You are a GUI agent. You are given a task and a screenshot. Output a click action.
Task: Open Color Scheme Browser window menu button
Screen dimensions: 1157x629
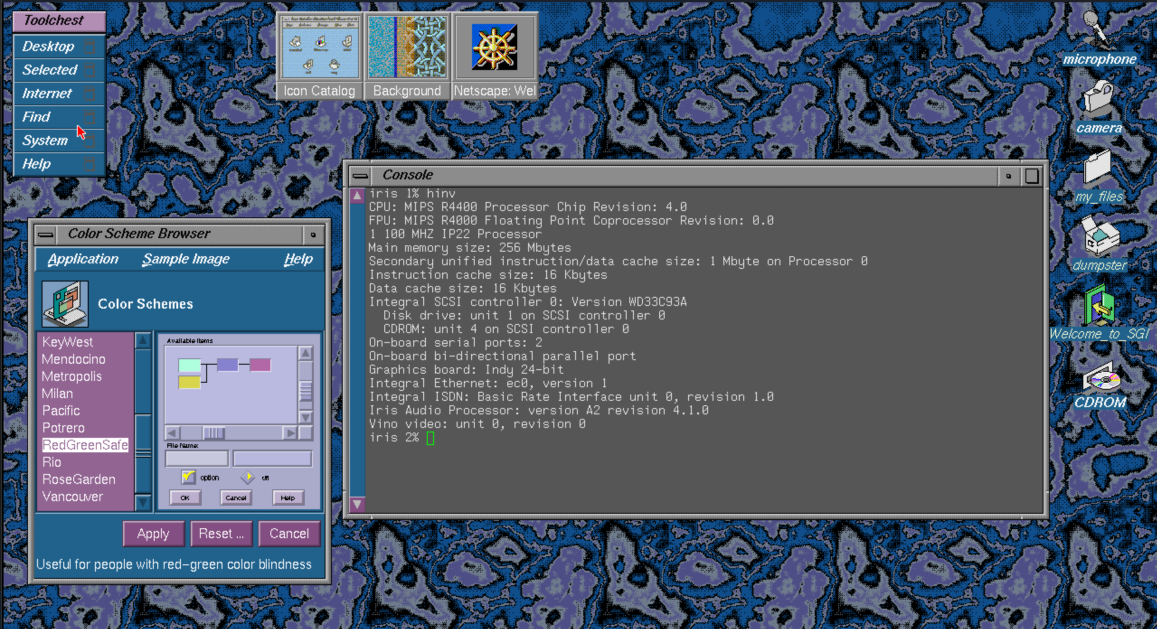46,234
